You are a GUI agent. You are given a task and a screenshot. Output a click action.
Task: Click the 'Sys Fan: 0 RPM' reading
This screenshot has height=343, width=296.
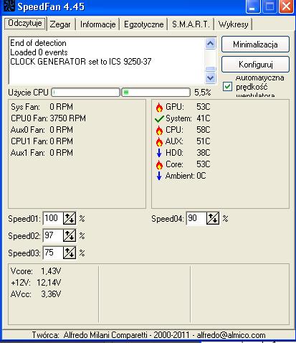(x=42, y=107)
